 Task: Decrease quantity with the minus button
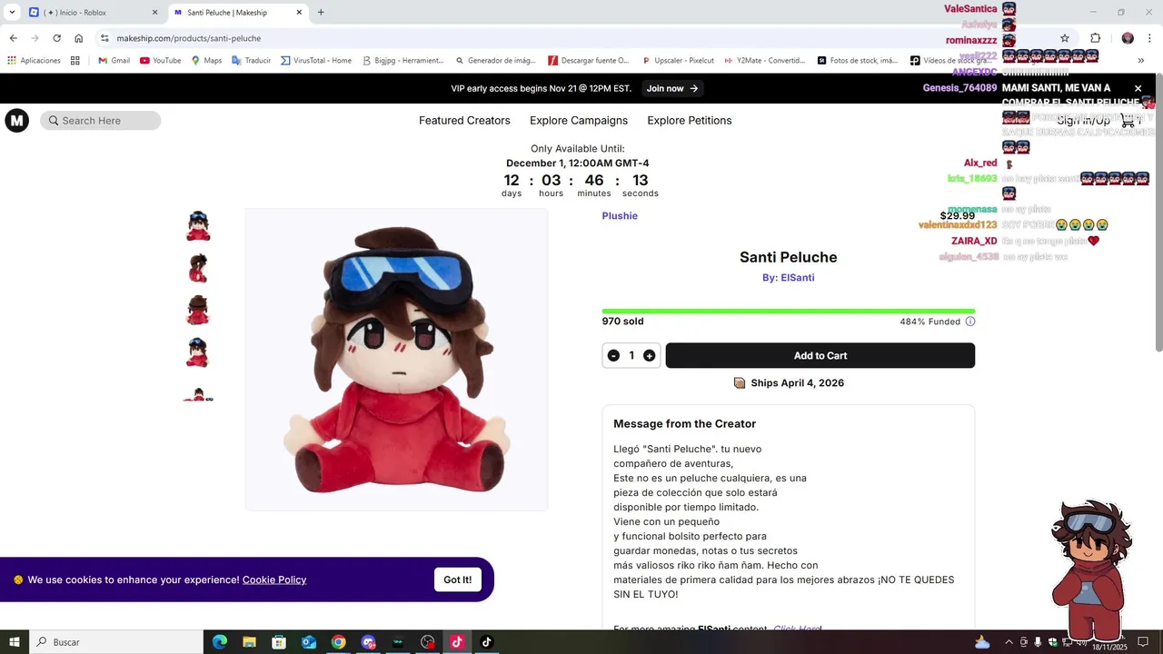point(613,356)
